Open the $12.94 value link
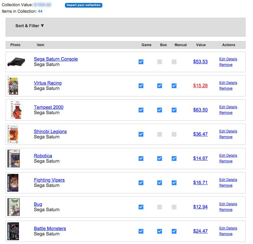253x244 pixels. pos(200,207)
